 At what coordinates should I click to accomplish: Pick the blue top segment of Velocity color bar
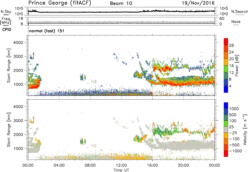point(226,106)
